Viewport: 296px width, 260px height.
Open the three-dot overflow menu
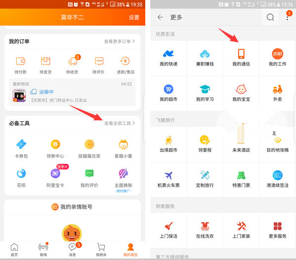click(x=287, y=17)
